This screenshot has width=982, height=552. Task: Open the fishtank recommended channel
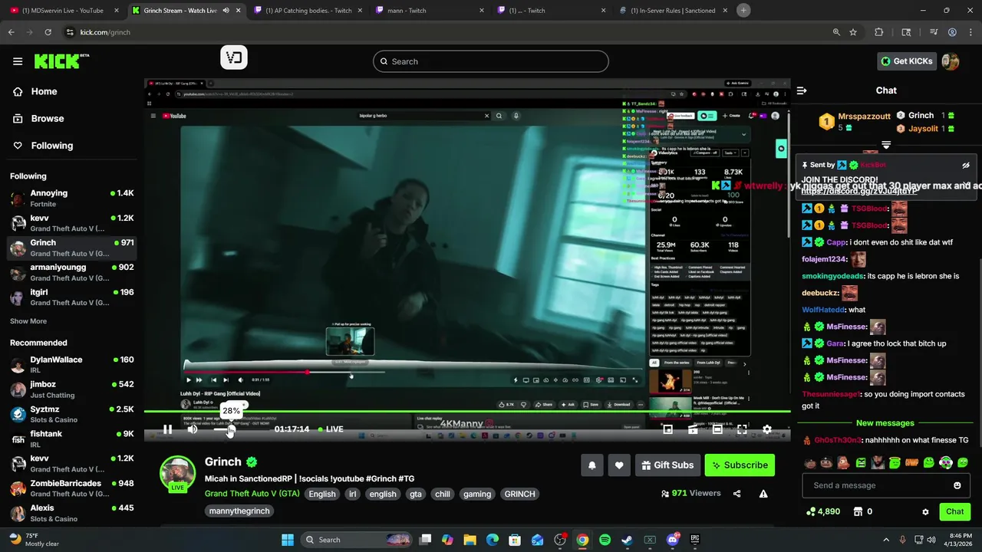click(72, 439)
